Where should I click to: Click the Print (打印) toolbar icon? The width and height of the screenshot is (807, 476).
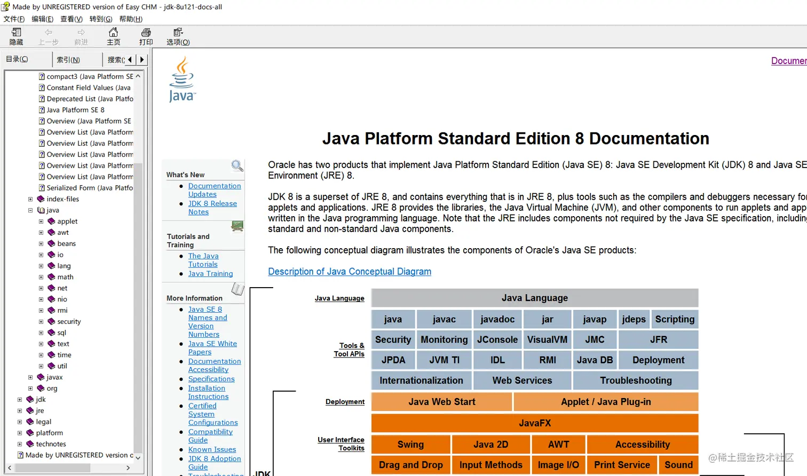(x=146, y=33)
